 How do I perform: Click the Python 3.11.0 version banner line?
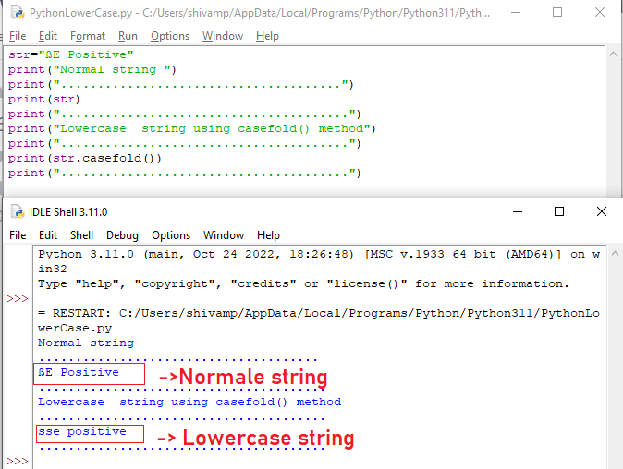pos(319,261)
